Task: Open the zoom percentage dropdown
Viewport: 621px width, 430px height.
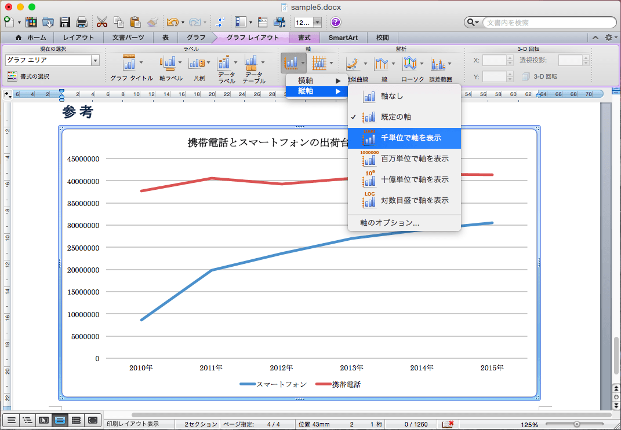Action: [x=317, y=23]
